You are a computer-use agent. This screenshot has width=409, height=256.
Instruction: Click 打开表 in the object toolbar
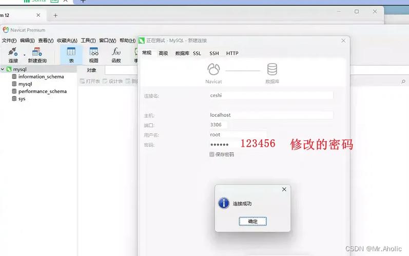coord(90,81)
